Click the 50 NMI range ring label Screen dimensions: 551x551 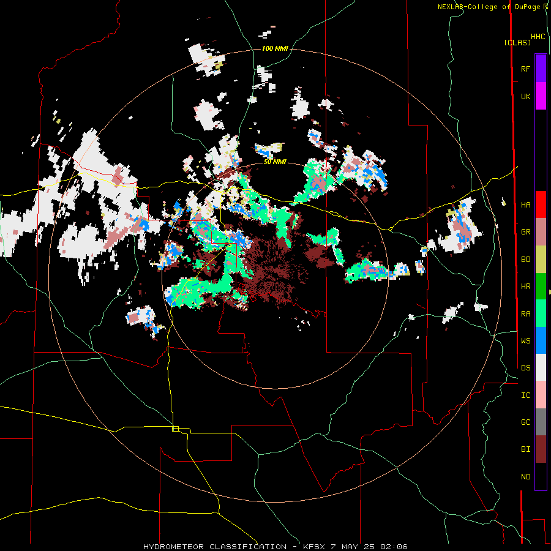pos(275,162)
